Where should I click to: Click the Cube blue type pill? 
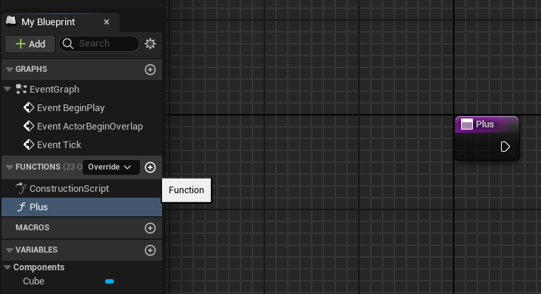tap(110, 281)
